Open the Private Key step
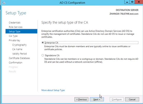Screen dimensions: 143x104 [x=14, y=40]
